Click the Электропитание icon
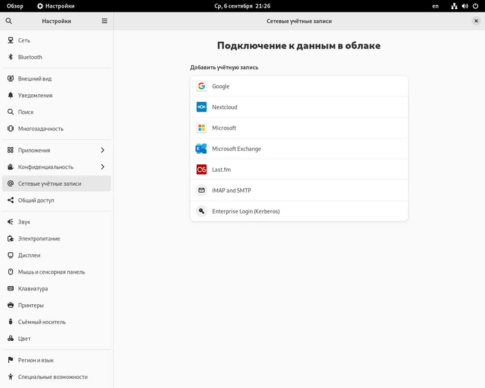The height and width of the screenshot is (388, 485). [x=10, y=238]
